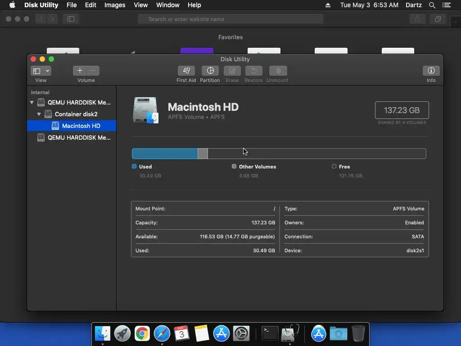Image resolution: width=461 pixels, height=346 pixels.
Task: Open Safari from the Dock
Action: click(162, 333)
